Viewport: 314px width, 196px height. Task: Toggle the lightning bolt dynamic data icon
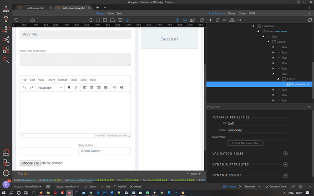pos(177,20)
